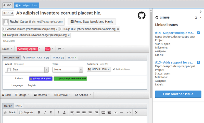The height and width of the screenshot is (123, 204).
Task: Insert a hyperlink
Action: click(116, 112)
